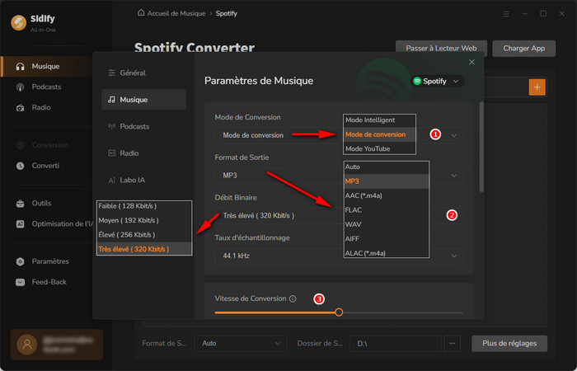The width and height of the screenshot is (577, 371).
Task: Open Outils in the left sidebar
Action: (43, 203)
